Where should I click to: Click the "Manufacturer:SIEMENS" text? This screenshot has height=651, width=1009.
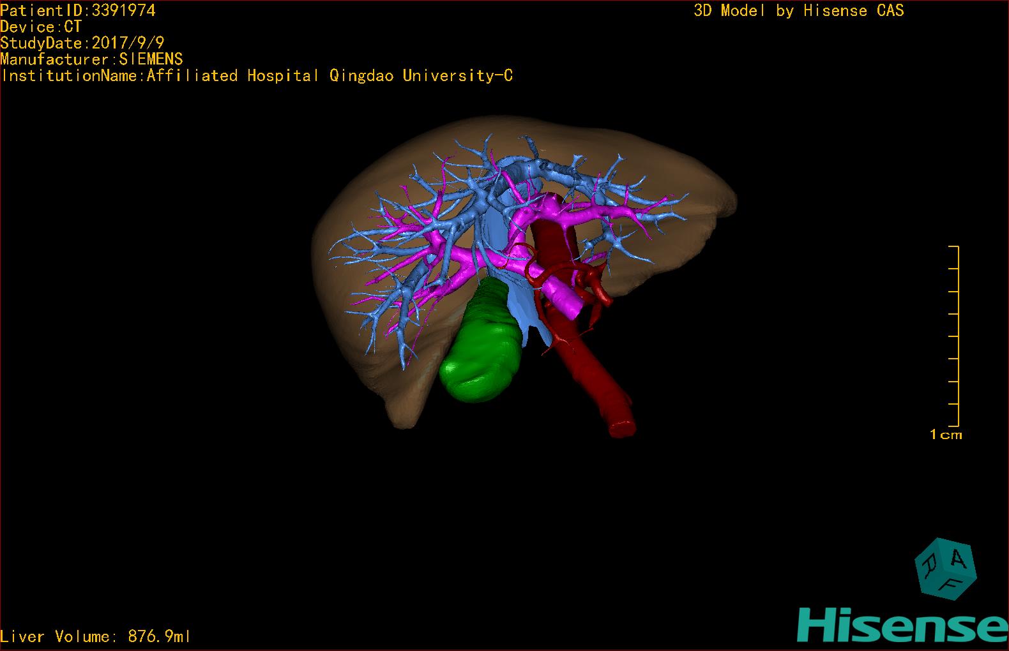(x=91, y=59)
